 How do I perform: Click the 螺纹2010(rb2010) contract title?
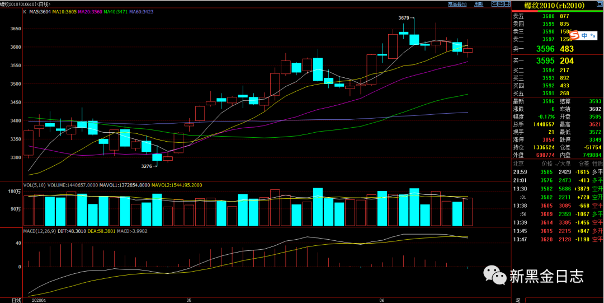[555, 5]
